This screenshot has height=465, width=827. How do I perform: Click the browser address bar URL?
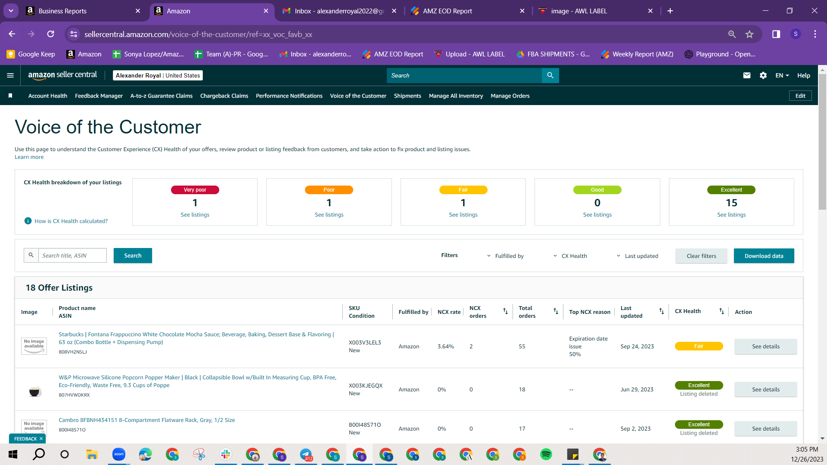pos(198,34)
